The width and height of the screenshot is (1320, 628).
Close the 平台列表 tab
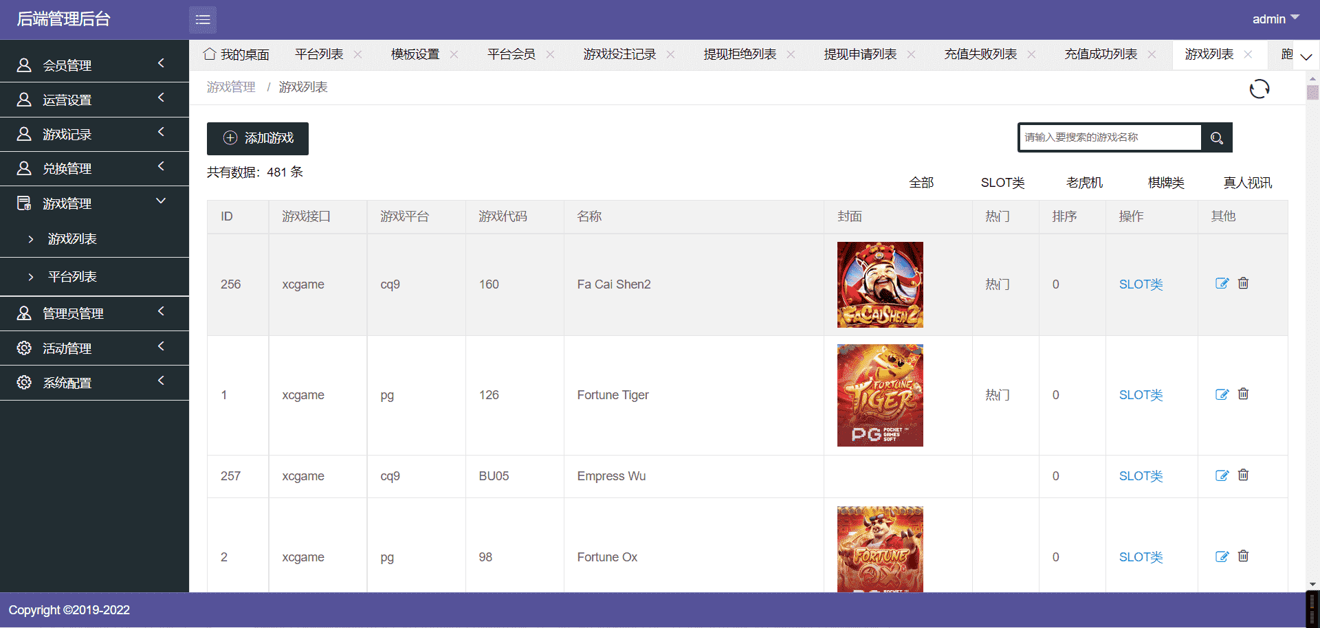coord(357,54)
